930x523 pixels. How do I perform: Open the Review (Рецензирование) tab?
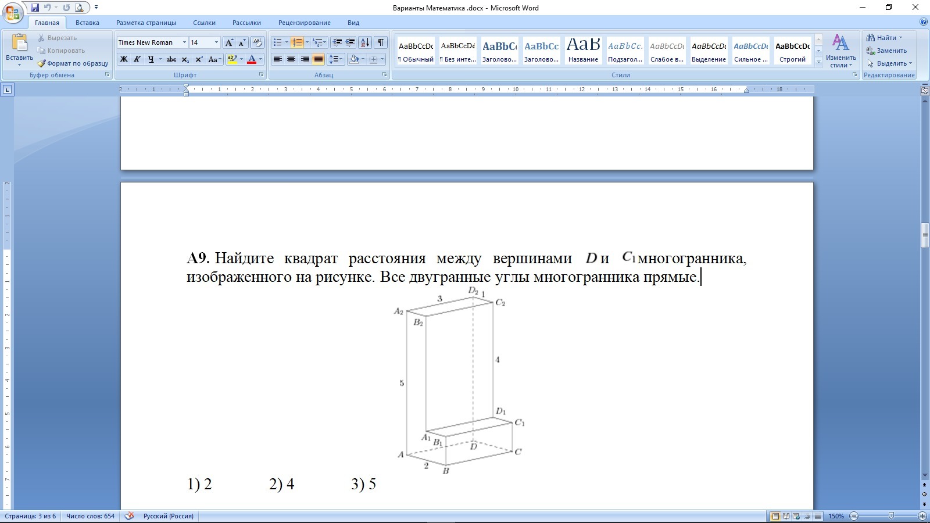coord(304,23)
